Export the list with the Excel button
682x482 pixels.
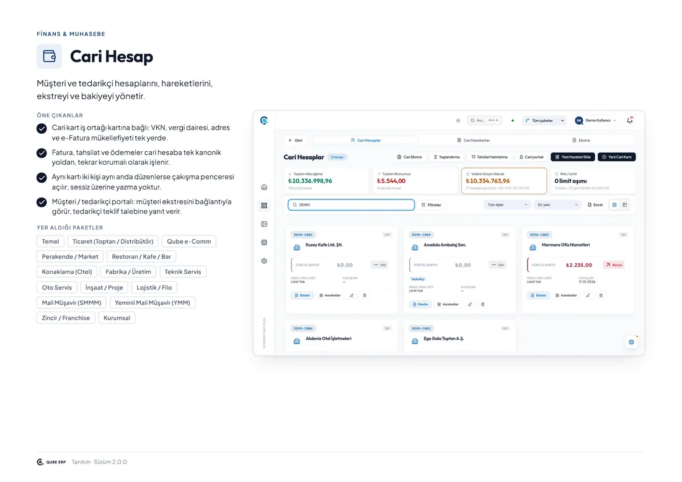(x=595, y=204)
